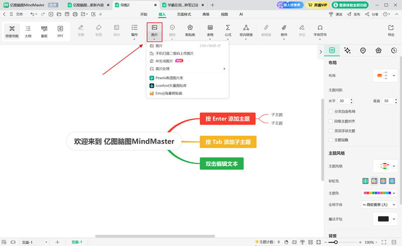Click the Export (导出) icon in ribbon

click(x=391, y=31)
